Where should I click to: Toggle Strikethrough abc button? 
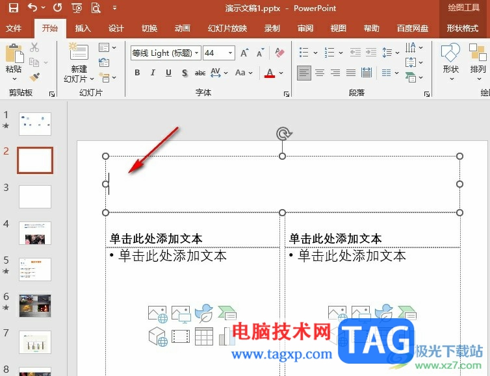(200, 73)
